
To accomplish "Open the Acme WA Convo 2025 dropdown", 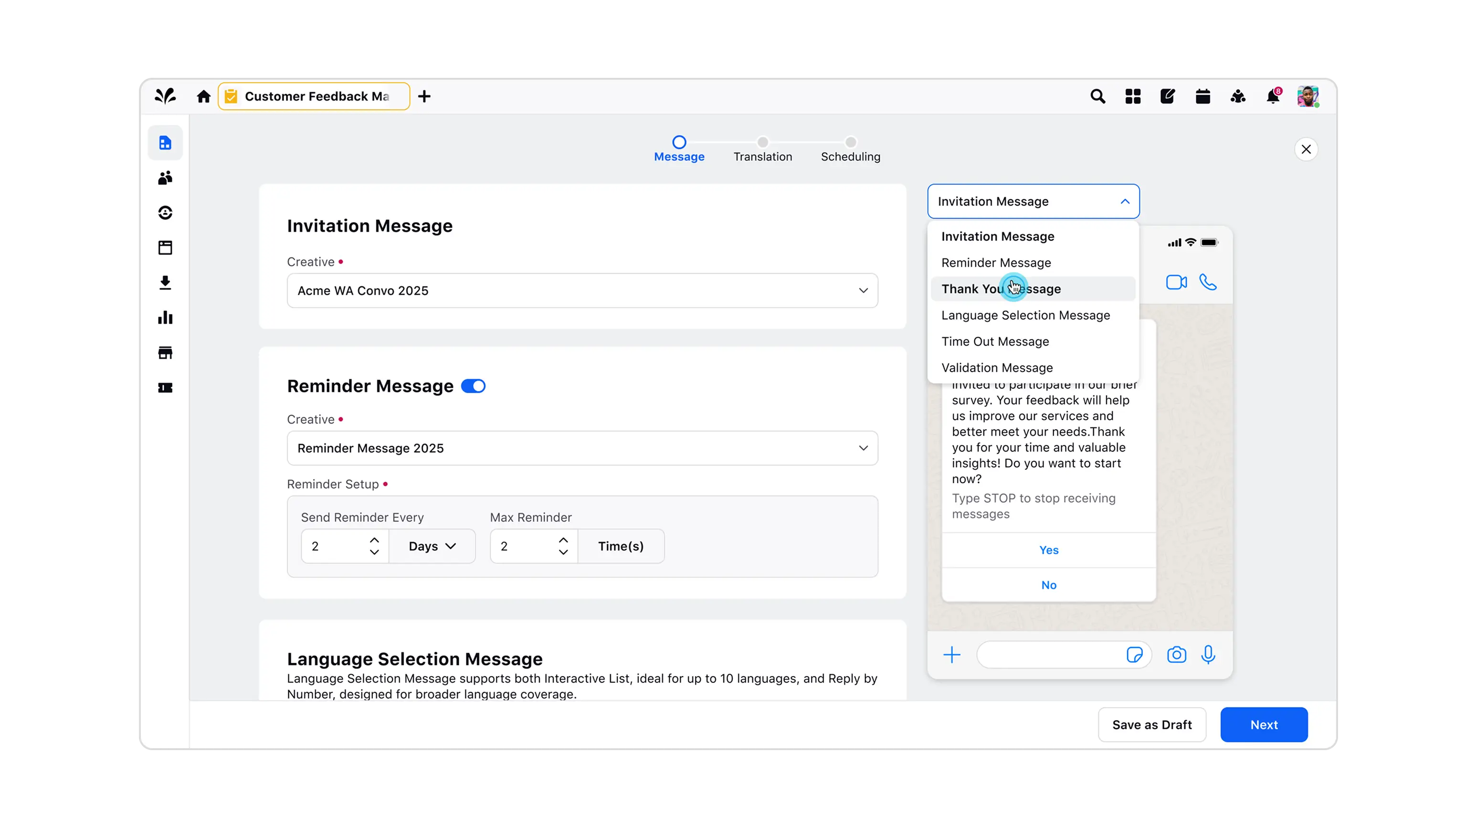I will click(x=582, y=291).
